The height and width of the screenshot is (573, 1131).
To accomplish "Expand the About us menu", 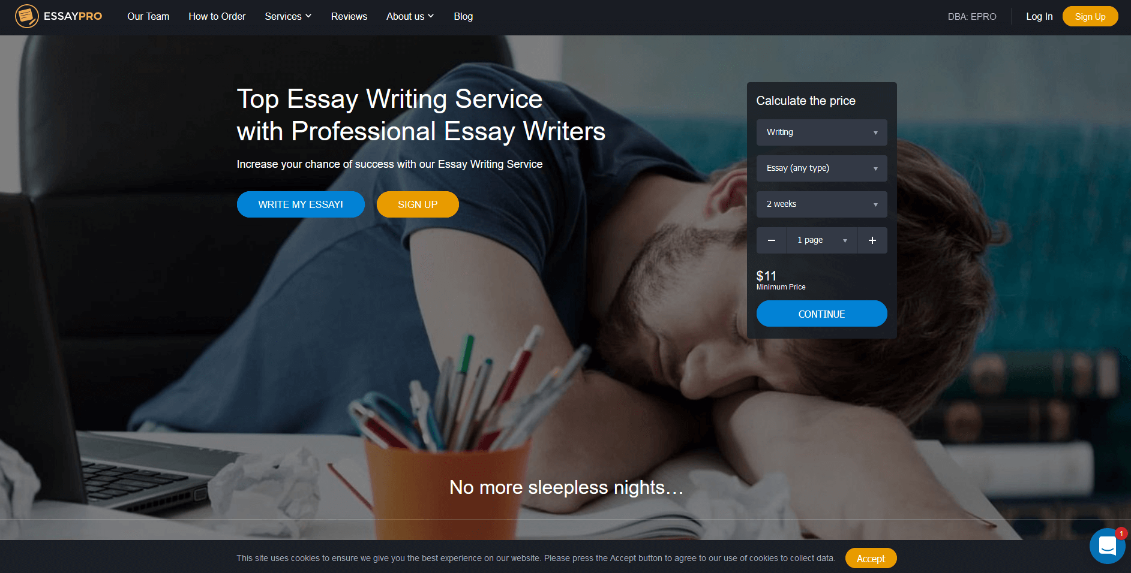I will point(410,16).
